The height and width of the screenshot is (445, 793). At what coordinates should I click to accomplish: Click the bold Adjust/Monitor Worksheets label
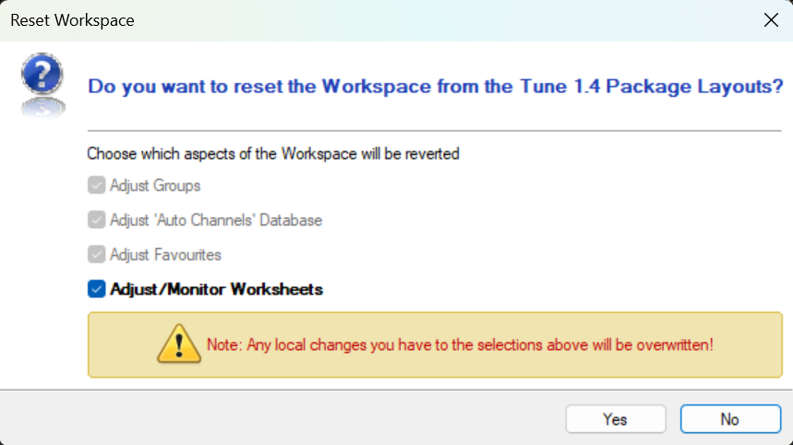click(216, 289)
